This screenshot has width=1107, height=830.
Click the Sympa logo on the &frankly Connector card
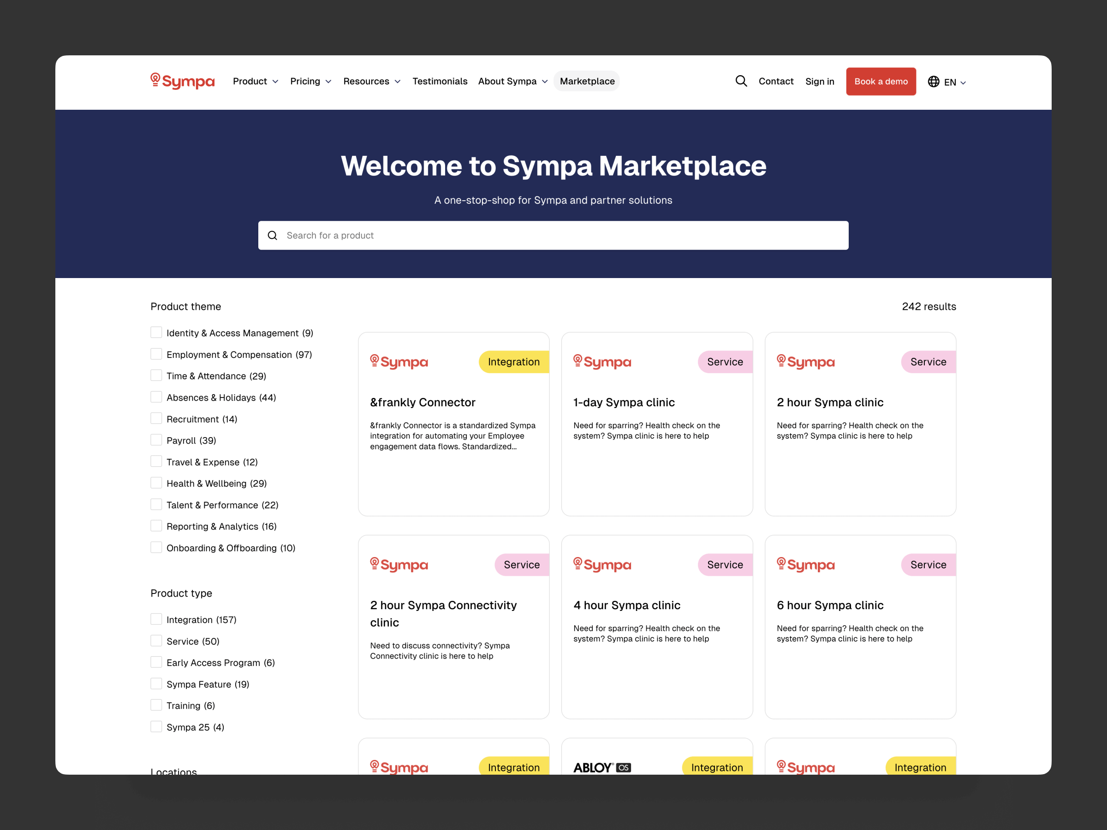click(399, 362)
